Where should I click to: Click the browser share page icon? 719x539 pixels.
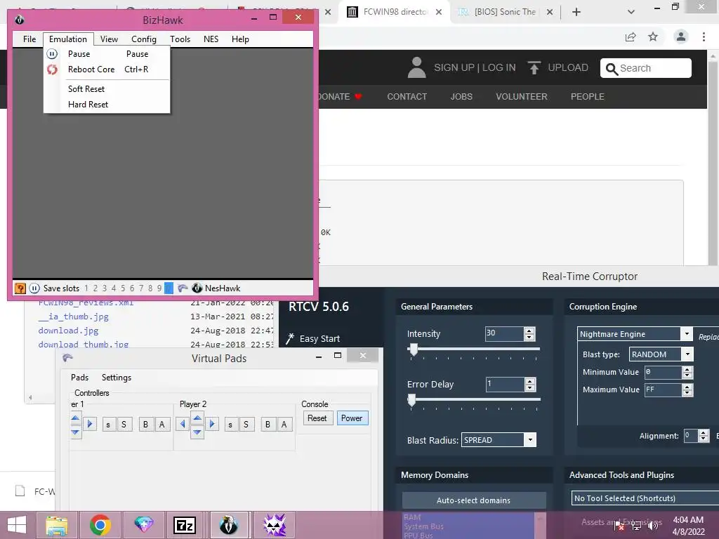[x=631, y=37]
